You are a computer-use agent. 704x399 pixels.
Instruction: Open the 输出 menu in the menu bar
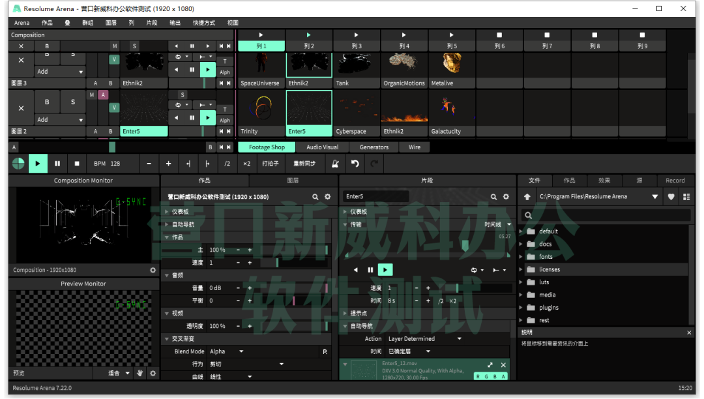pos(175,23)
